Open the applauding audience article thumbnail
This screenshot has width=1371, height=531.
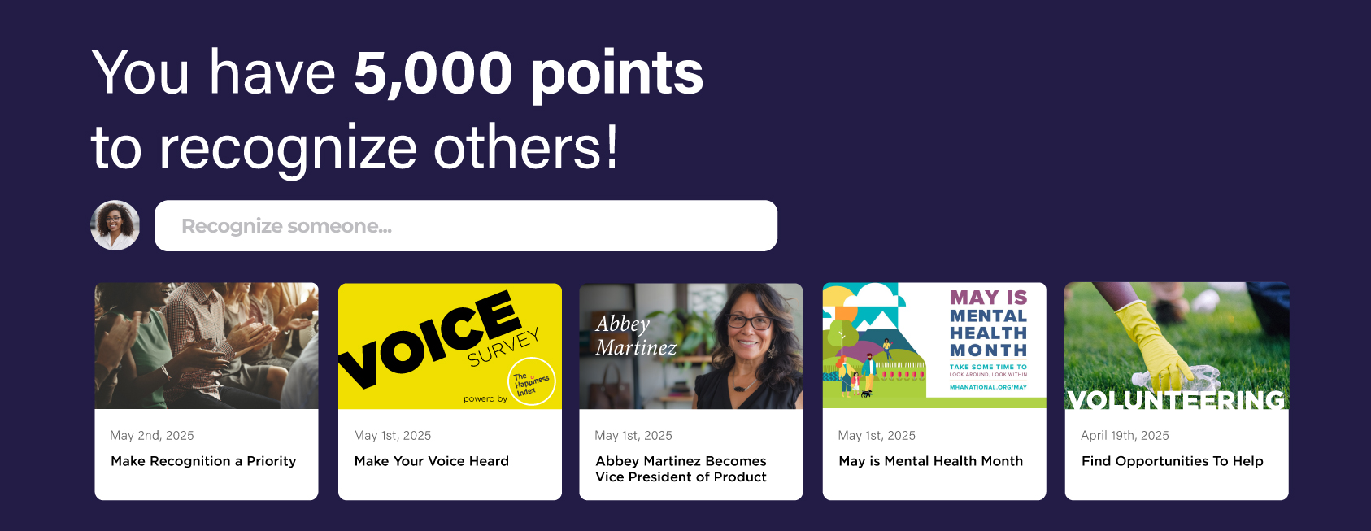point(207,346)
